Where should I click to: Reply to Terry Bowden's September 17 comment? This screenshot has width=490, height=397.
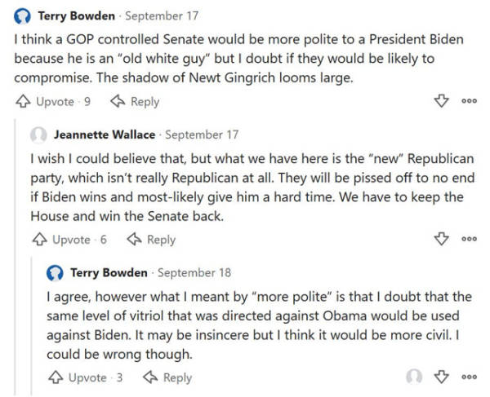click(x=135, y=101)
